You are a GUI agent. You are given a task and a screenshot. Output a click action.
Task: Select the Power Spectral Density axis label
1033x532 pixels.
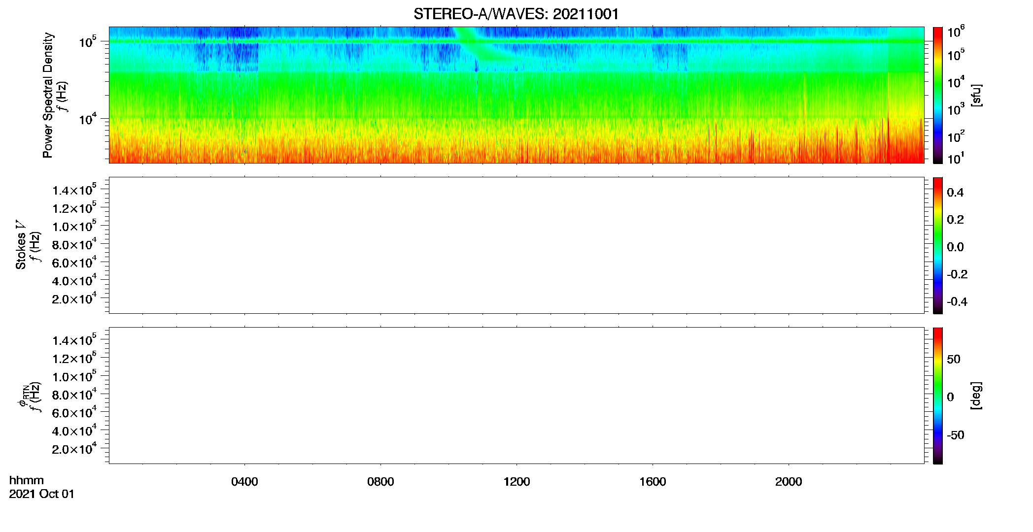pyautogui.click(x=48, y=95)
